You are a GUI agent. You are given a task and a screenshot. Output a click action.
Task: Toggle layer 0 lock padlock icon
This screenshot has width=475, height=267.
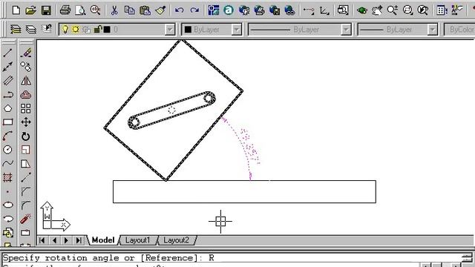[x=97, y=30]
